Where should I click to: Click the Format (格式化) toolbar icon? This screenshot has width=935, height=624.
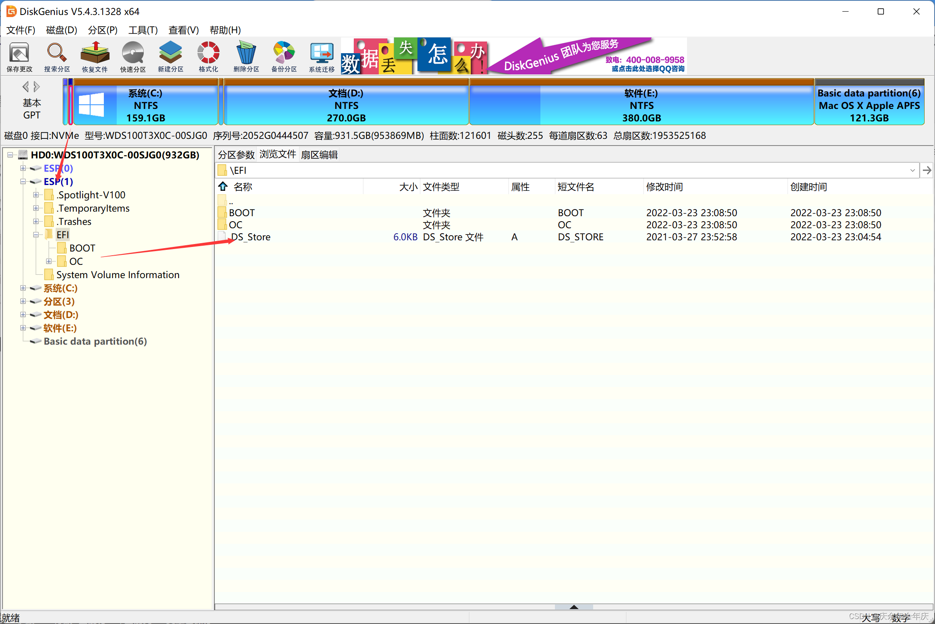coord(208,57)
